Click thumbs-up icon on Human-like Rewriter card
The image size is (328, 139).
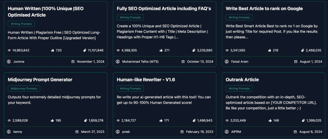pos(161,120)
